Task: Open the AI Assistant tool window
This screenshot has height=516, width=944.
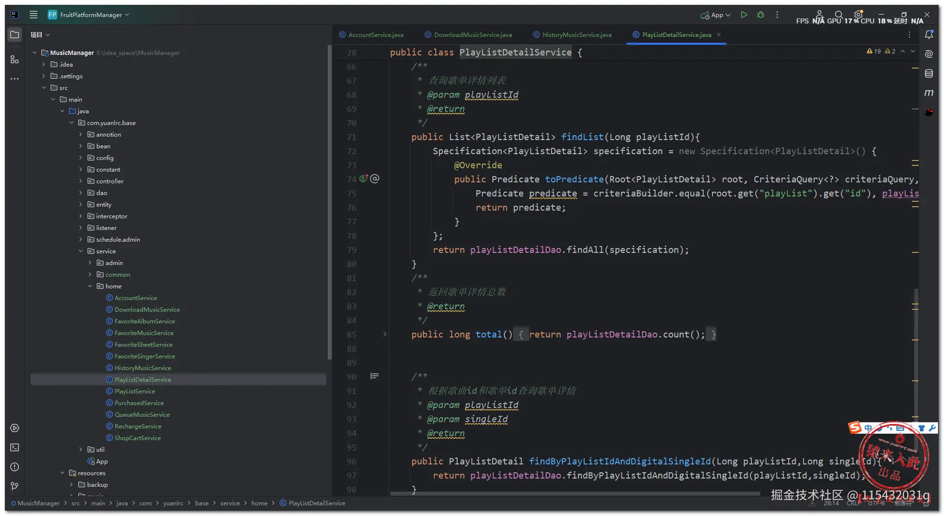Action: pyautogui.click(x=929, y=54)
